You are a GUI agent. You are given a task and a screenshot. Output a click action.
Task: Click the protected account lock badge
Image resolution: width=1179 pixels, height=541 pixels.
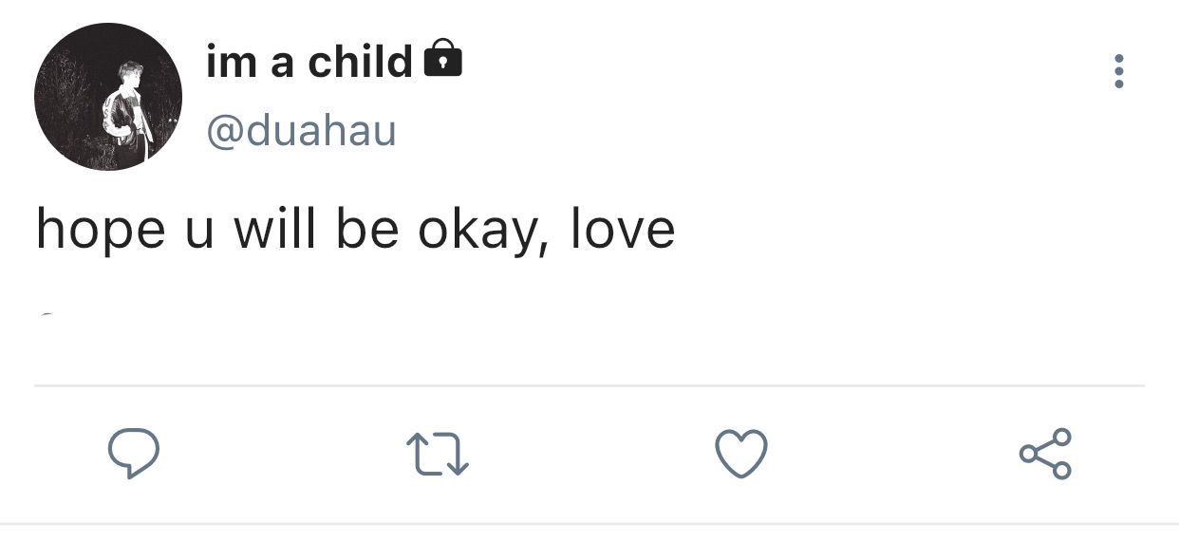tap(441, 58)
